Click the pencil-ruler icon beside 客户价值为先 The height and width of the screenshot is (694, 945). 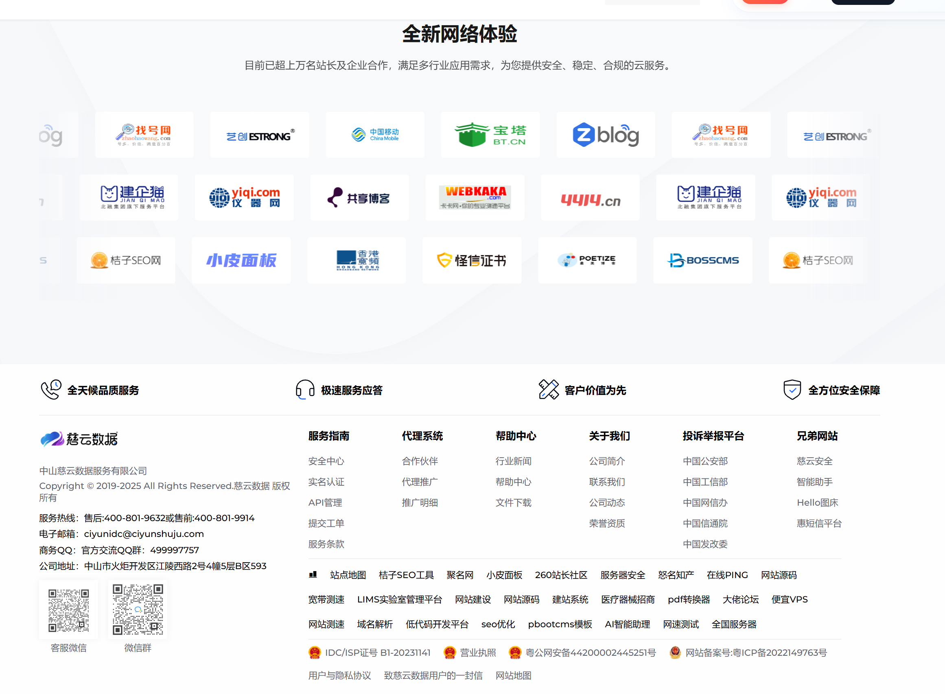point(549,390)
